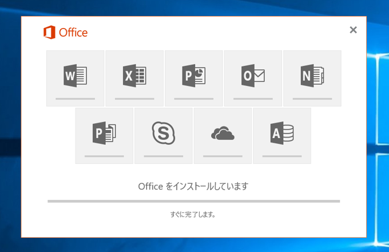Screen dimensions: 389x252
Task: Click the main installation progress bar
Action: pyautogui.click(x=194, y=202)
